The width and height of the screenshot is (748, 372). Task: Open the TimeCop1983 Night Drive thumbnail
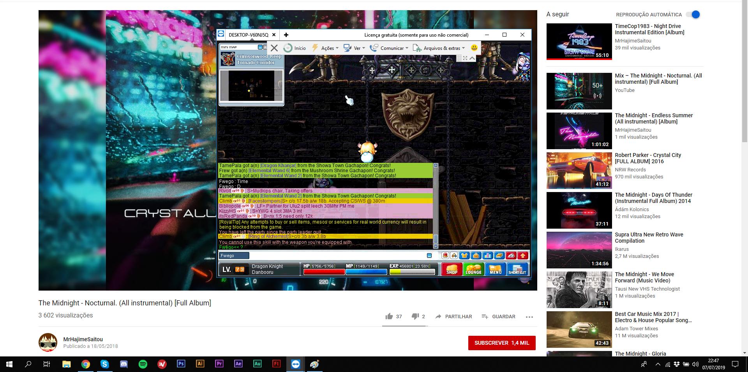tap(579, 41)
